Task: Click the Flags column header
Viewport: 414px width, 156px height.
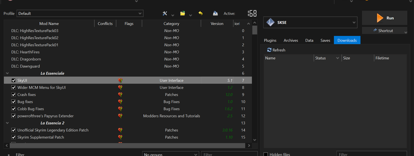Action: [x=129, y=24]
